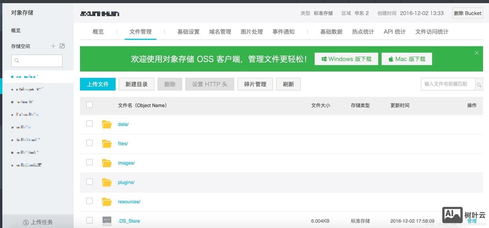This screenshot has width=489, height=228.
Task: Open the resources/ folder link
Action: pyautogui.click(x=129, y=202)
